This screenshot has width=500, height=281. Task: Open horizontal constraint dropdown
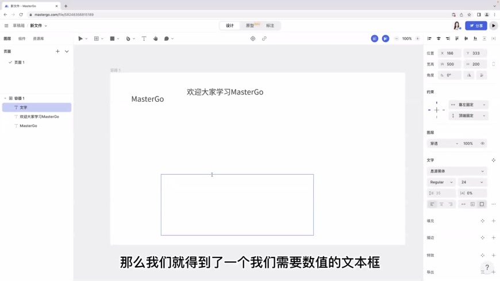pos(468,105)
